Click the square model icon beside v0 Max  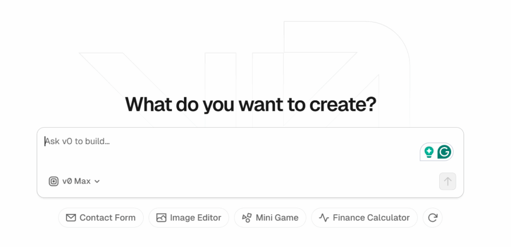53,181
